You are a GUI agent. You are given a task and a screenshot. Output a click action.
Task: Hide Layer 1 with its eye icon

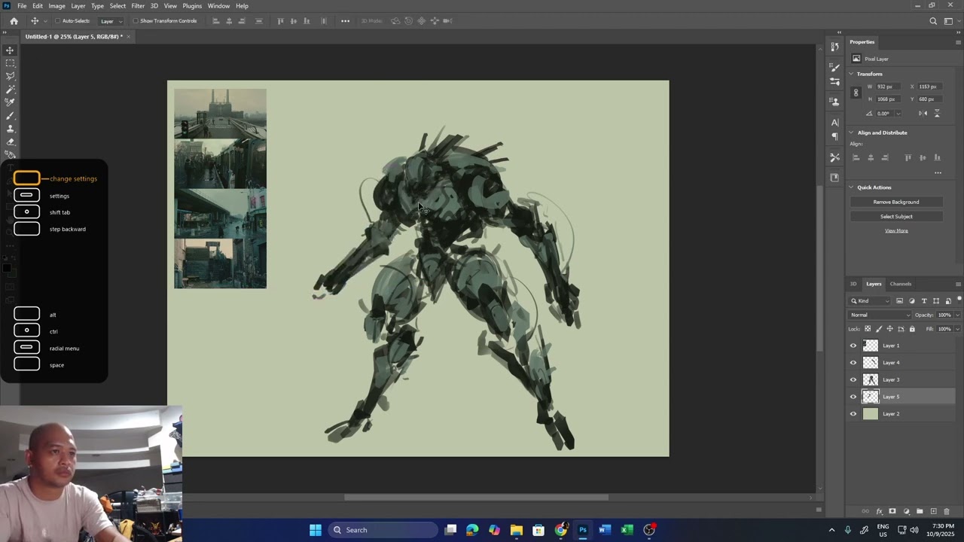click(x=853, y=346)
